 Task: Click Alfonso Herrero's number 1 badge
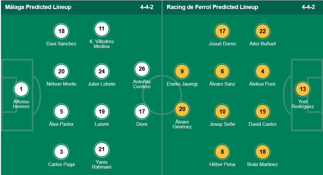(21, 89)
